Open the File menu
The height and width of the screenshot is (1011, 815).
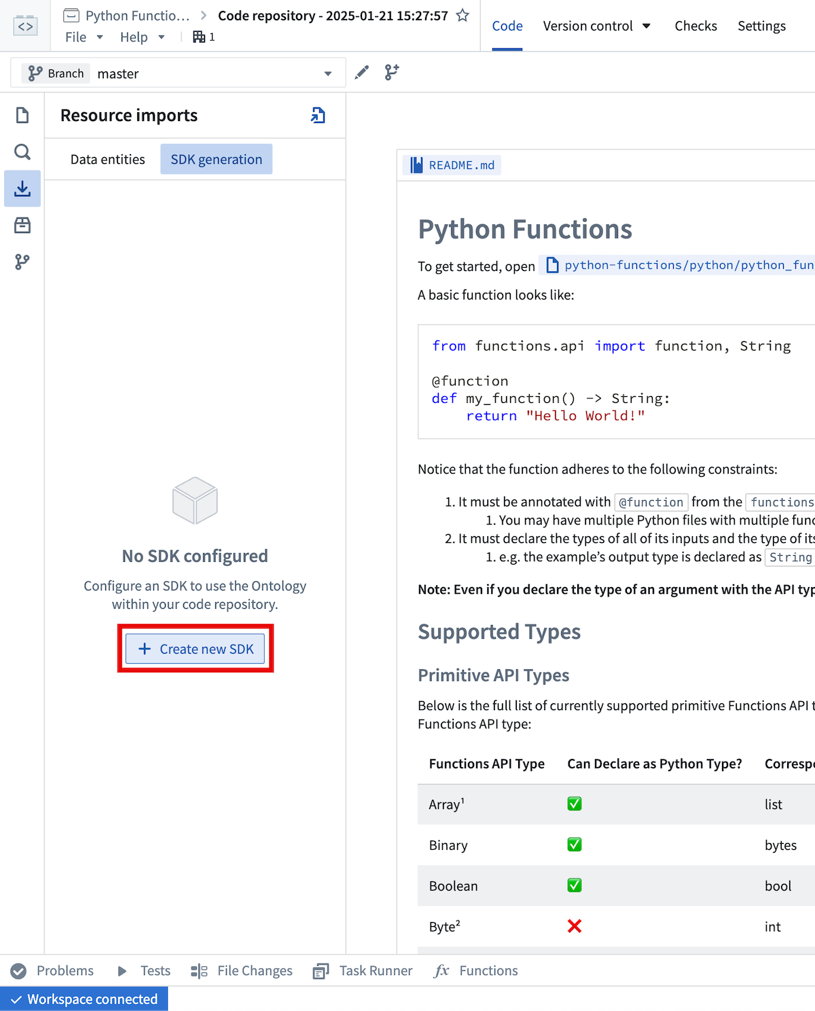pyautogui.click(x=84, y=37)
